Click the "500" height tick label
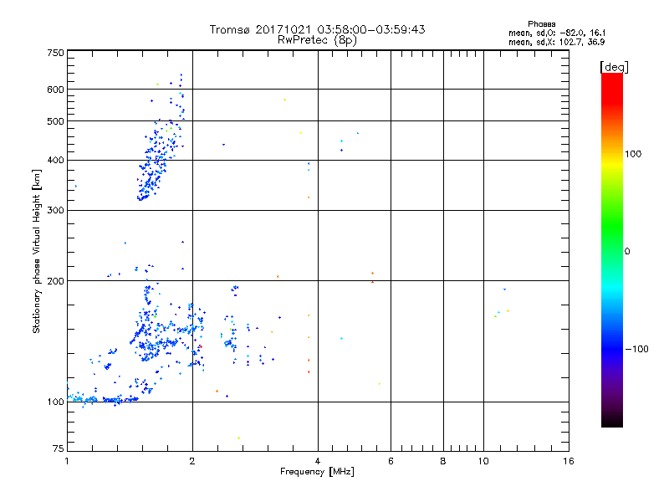Screen dimensions: 669x502 point(56,121)
